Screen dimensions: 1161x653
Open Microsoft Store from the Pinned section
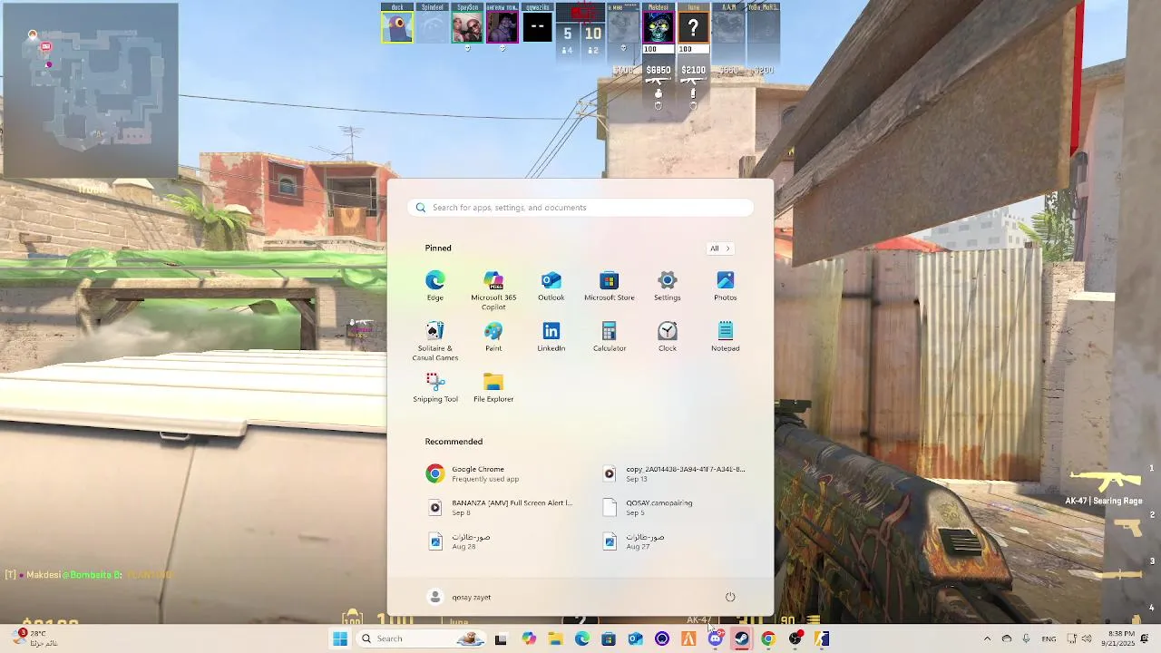point(610,286)
